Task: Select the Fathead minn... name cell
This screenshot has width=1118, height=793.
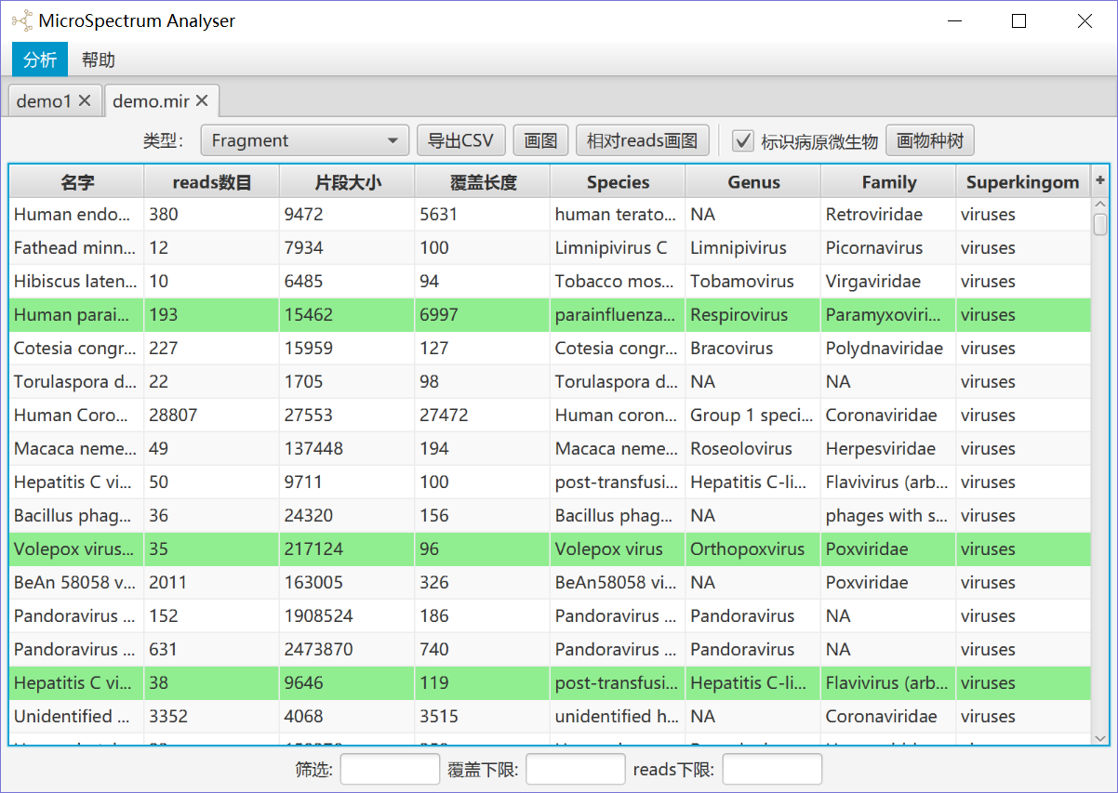Action: (76, 248)
